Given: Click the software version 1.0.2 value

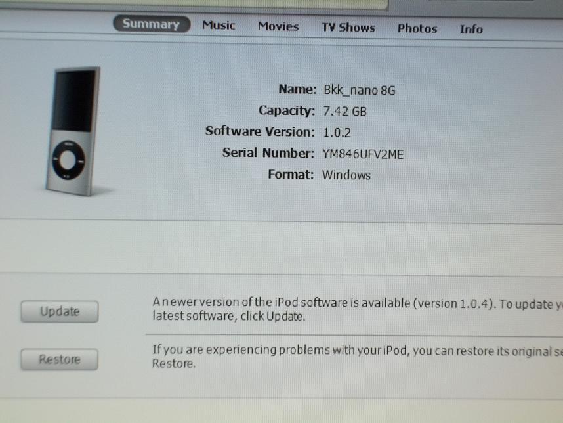Looking at the screenshot, I should pos(337,132).
